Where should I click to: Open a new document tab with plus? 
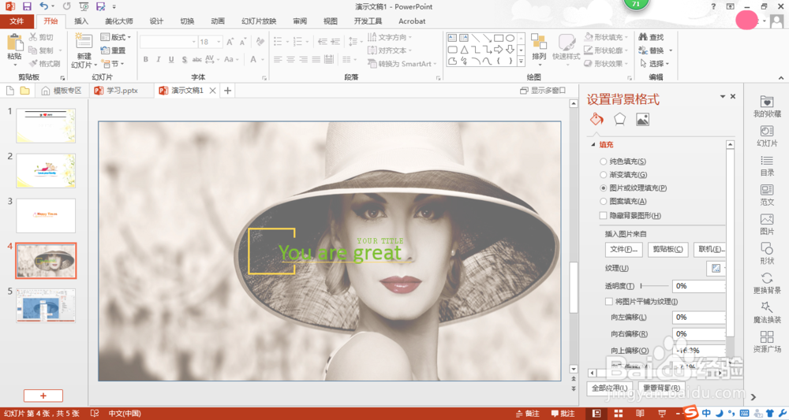coord(228,91)
